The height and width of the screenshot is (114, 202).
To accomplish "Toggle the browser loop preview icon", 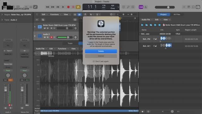I will click(x=148, y=111).
